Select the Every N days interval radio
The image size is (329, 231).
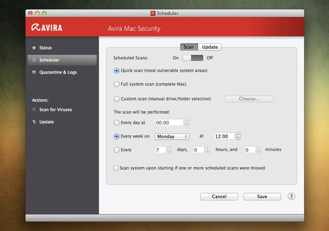(117, 150)
